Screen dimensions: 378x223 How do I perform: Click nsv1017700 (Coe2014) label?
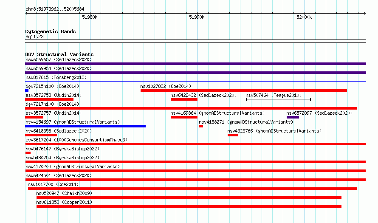pyautogui.click(x=53, y=184)
